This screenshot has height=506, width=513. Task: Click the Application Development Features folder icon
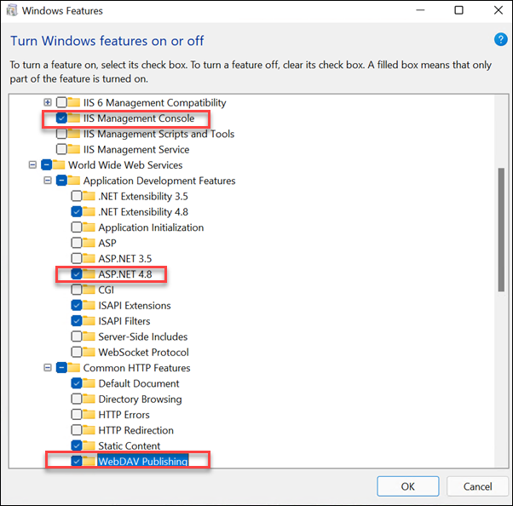tap(74, 181)
